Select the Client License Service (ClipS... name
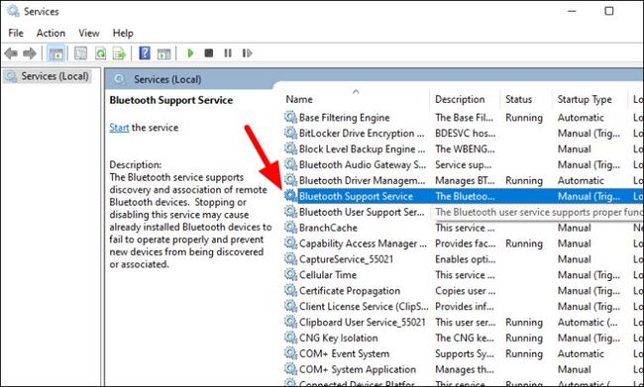This screenshot has height=387, width=644. click(364, 307)
